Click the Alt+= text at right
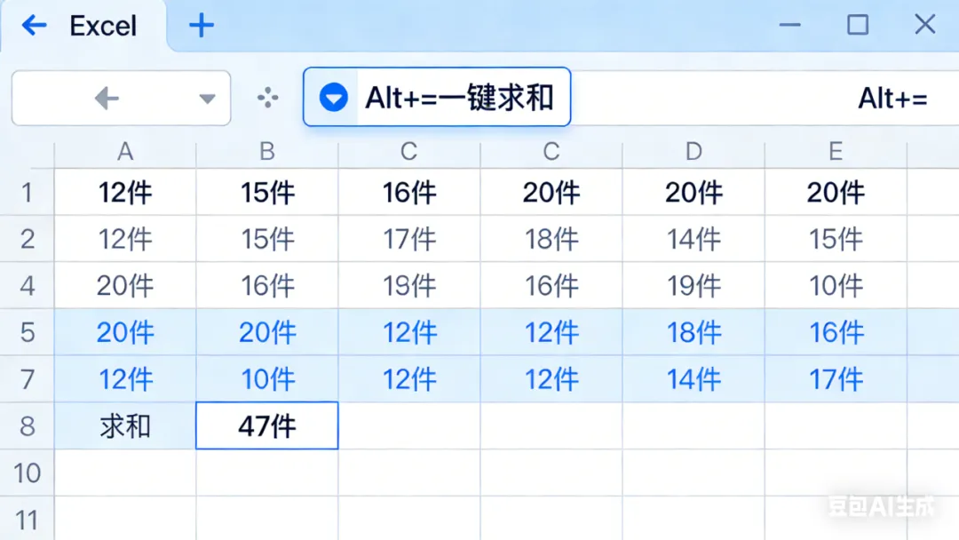Screen dimensions: 959x540 pyautogui.click(x=892, y=99)
